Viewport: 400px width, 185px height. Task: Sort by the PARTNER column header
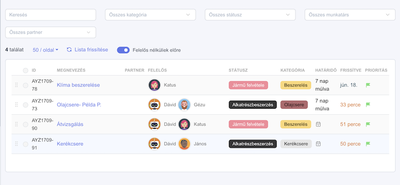(x=134, y=70)
